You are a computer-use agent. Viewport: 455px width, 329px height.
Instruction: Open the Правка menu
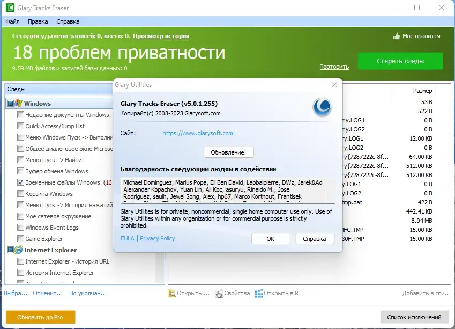click(38, 21)
